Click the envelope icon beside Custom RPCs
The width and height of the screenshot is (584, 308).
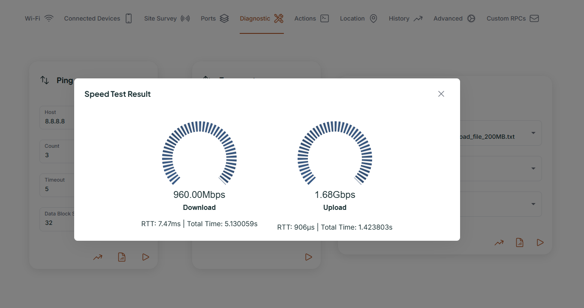tap(534, 18)
